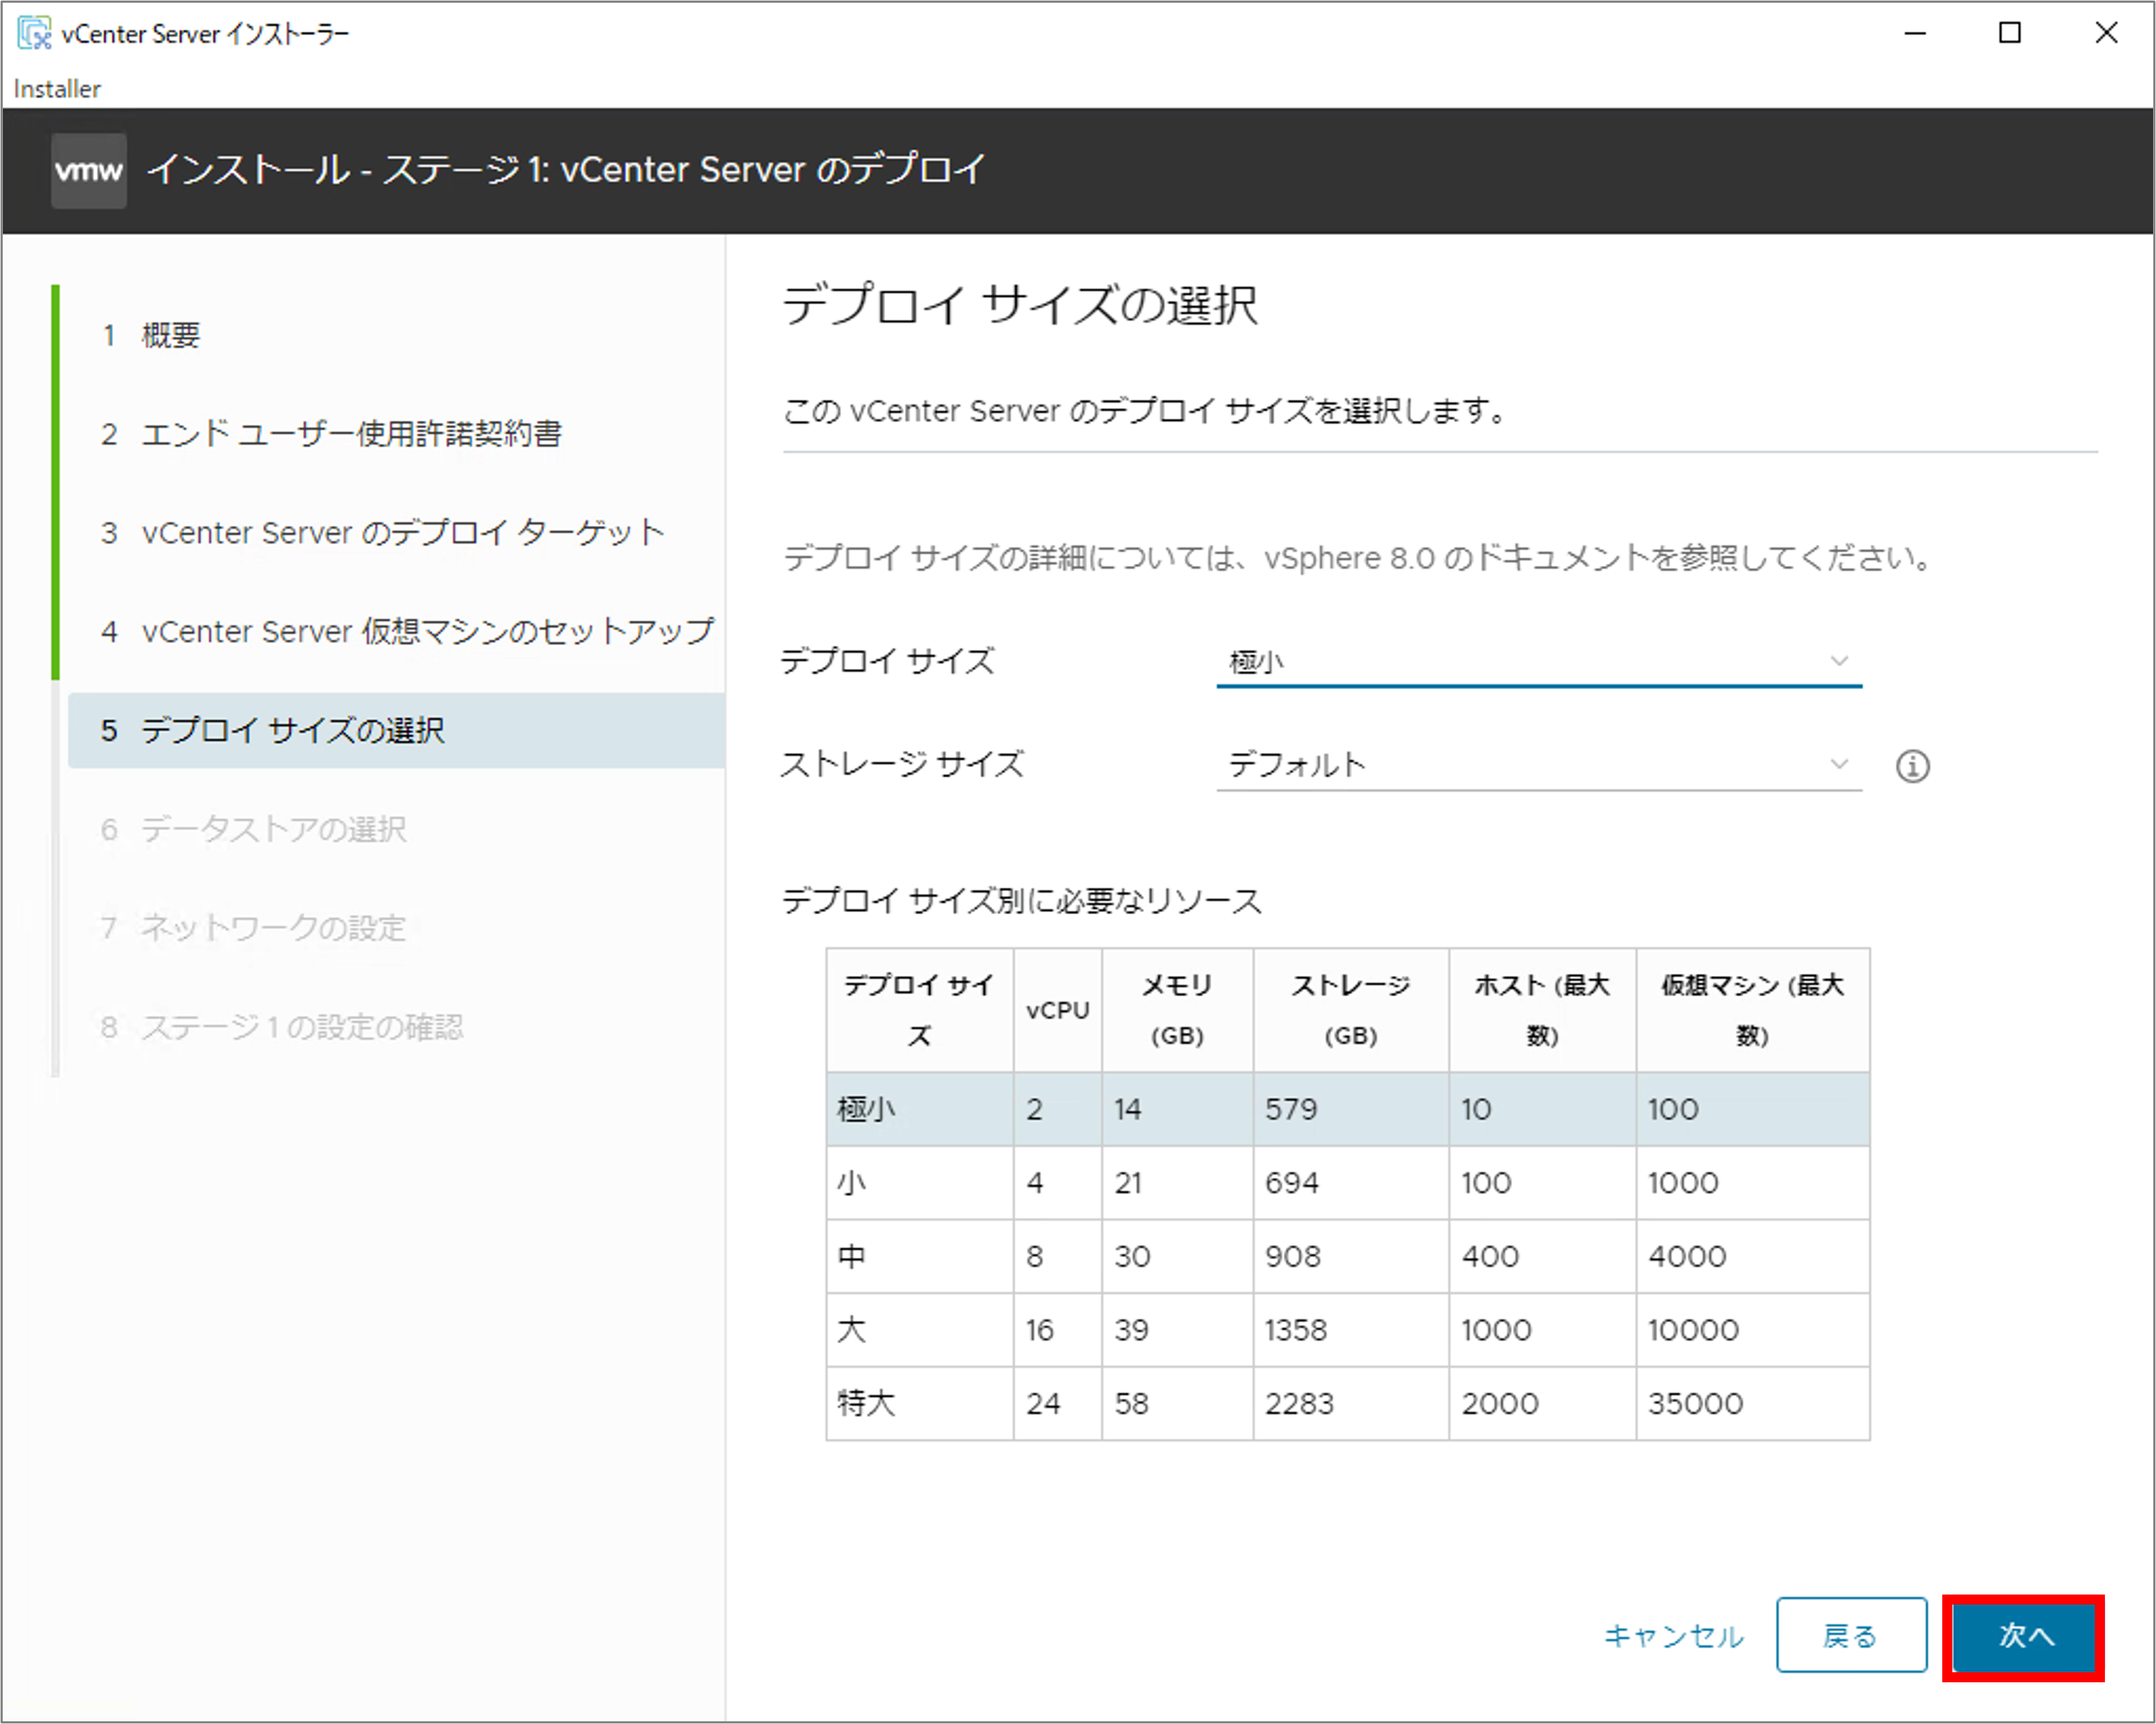2156x1724 pixels.
Task: Minimize the installer window
Action: coord(1915,33)
